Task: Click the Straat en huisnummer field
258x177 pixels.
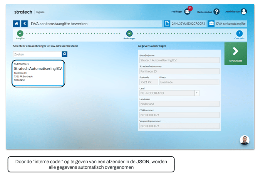Action: pyautogui.click(x=179, y=71)
